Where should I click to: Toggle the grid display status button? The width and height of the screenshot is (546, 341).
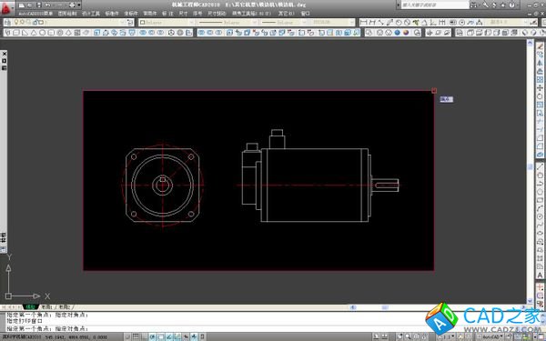(136, 336)
